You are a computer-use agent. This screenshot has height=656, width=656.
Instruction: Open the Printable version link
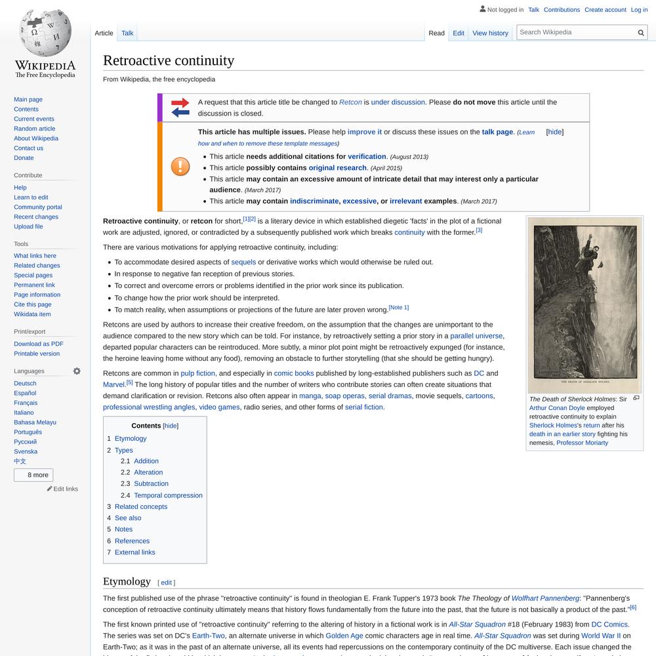tap(36, 354)
